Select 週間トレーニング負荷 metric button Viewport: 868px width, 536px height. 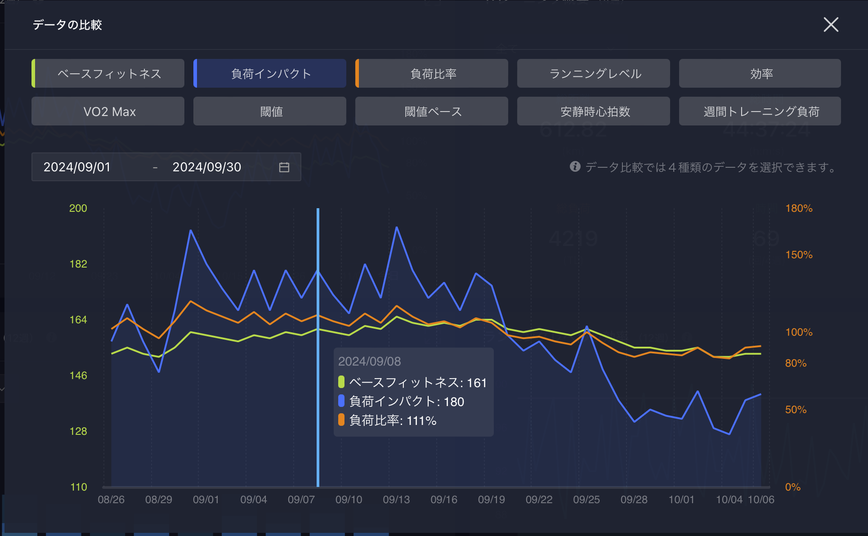(760, 112)
